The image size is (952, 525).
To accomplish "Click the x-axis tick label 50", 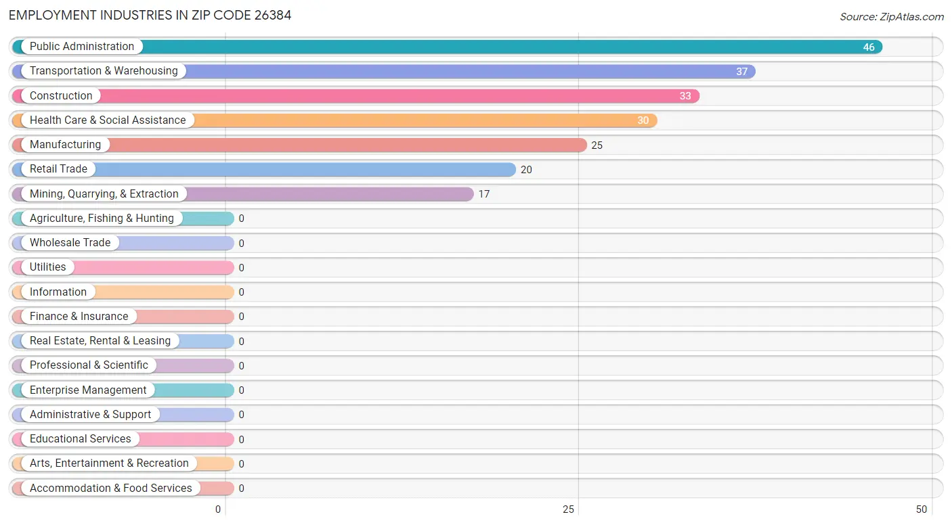I will (922, 509).
